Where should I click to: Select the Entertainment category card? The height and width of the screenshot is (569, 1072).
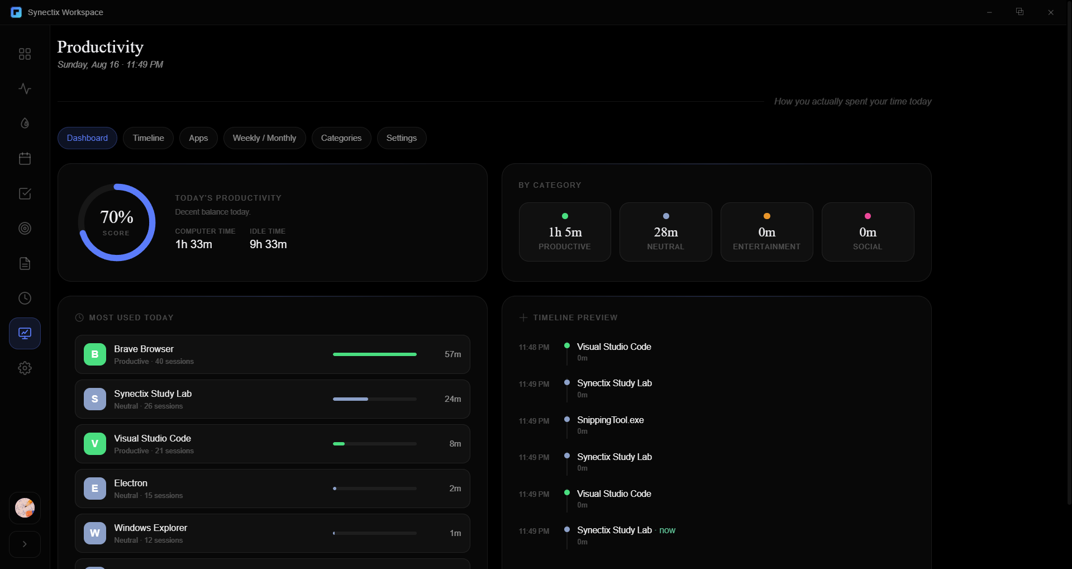[x=767, y=232]
